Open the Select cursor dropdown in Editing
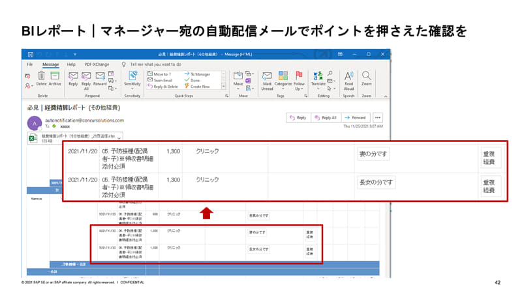Viewport: 522px width, 293px height. [331, 89]
